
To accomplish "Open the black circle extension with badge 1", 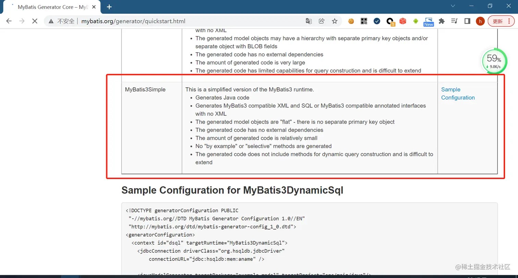I will [x=390, y=22].
